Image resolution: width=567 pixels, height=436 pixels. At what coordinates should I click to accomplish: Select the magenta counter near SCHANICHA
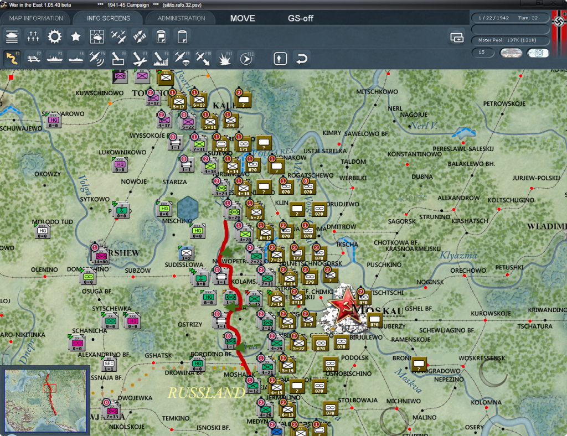tap(76, 343)
